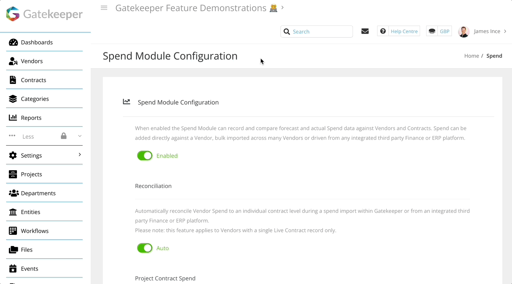The image size is (512, 284).
Task: Click the lock icon next to Less
Action: [63, 136]
